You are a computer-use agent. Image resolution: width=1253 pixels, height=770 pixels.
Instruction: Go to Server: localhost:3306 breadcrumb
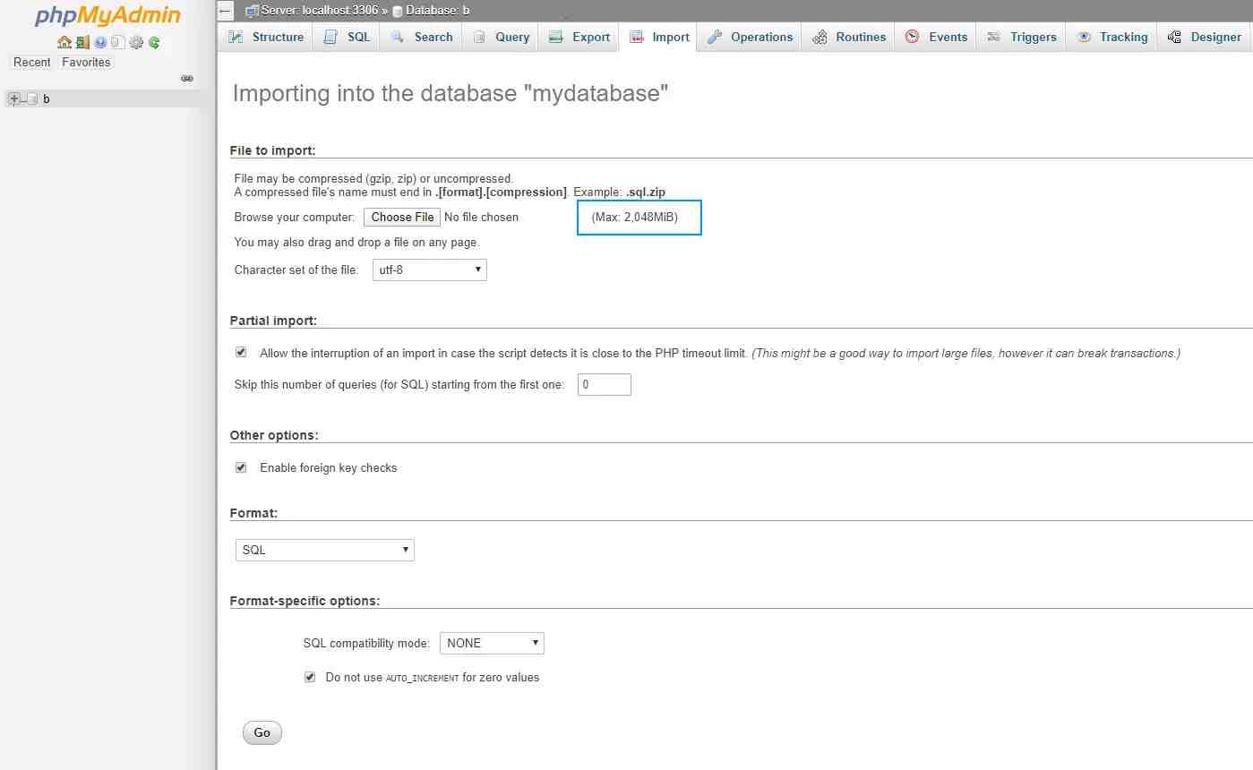tap(319, 11)
